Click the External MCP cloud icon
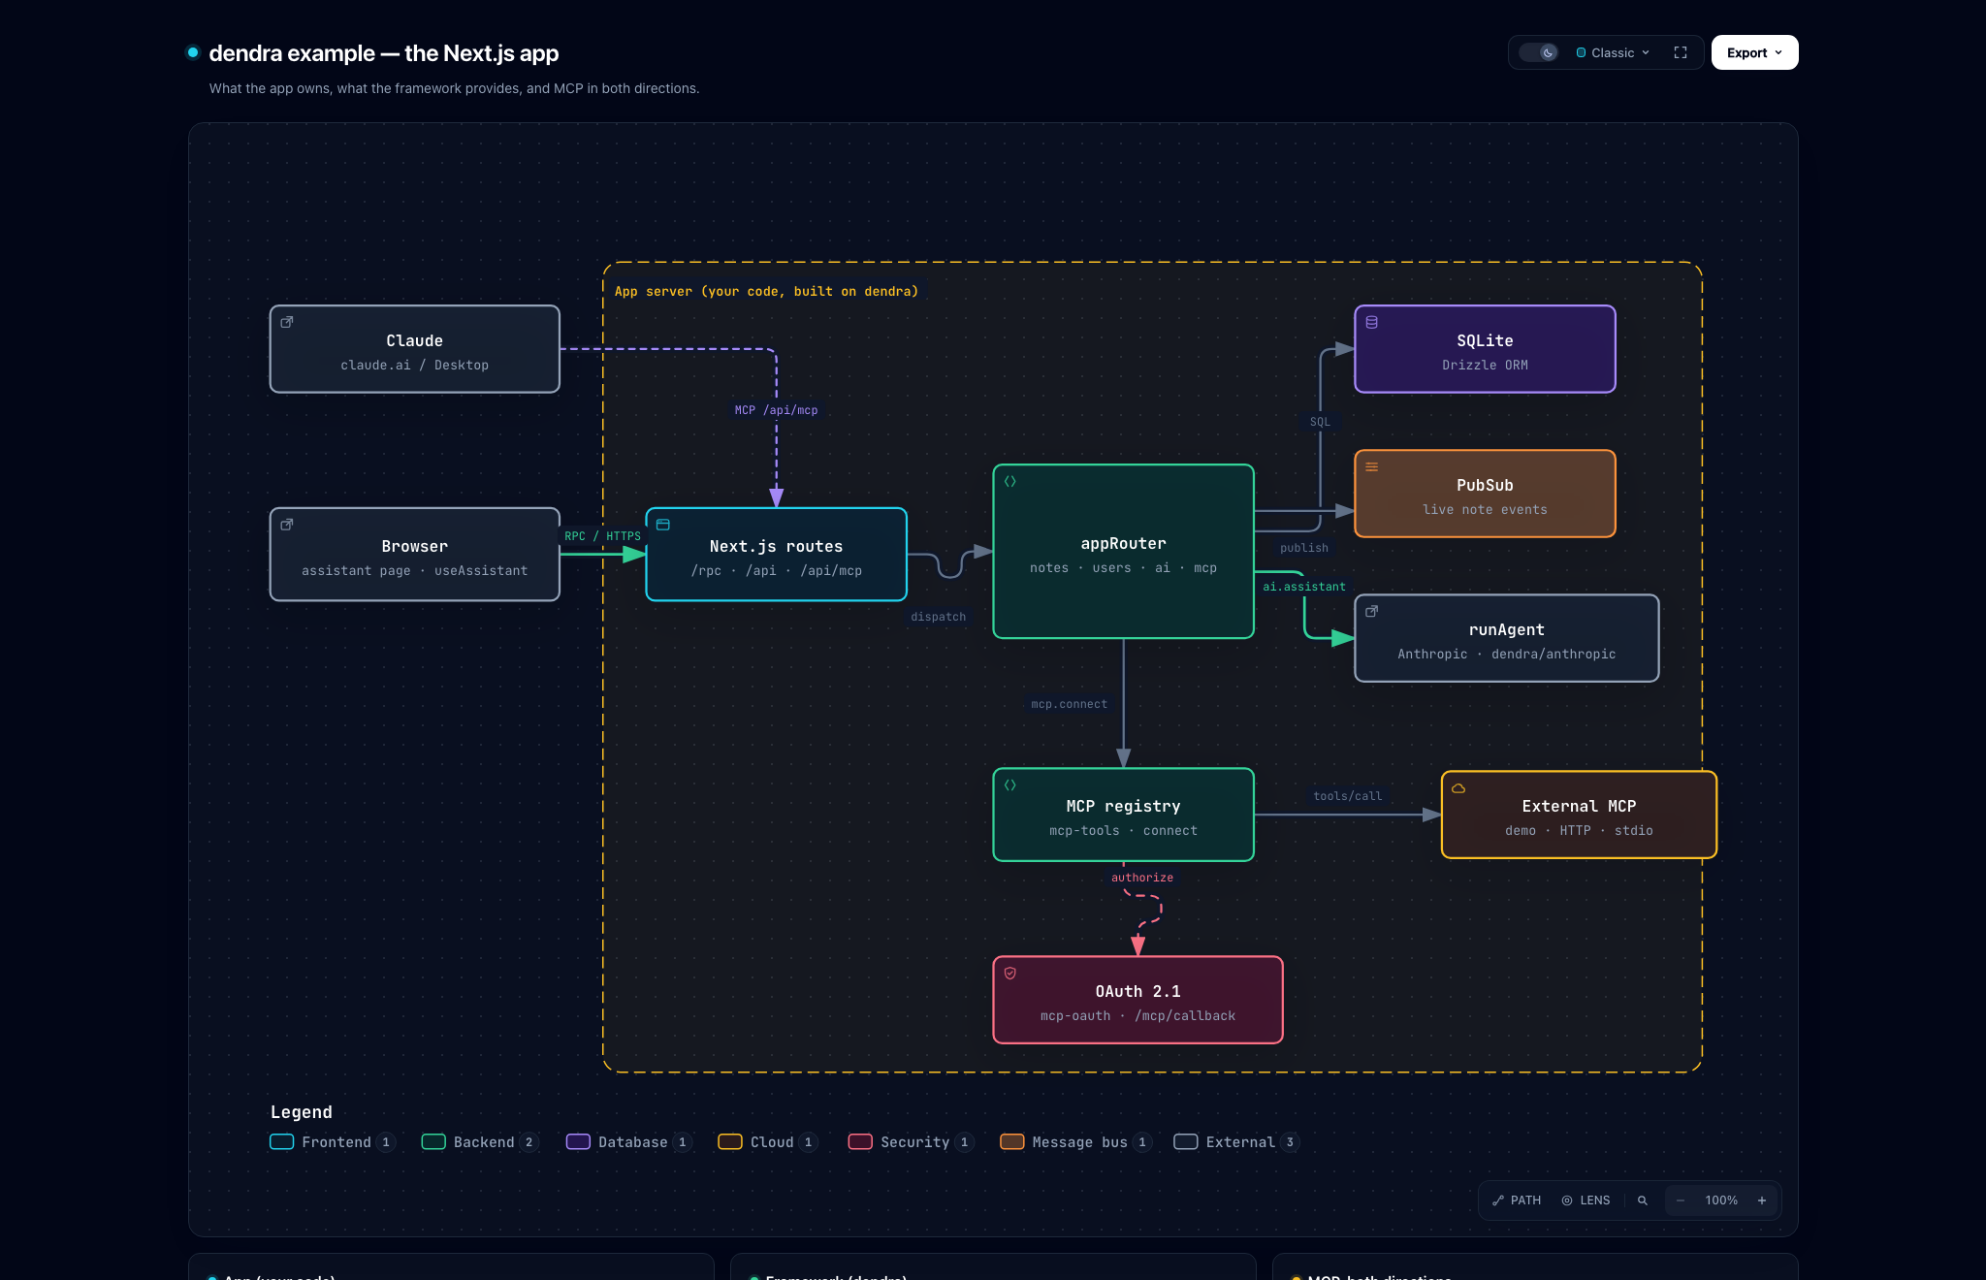The width and height of the screenshot is (1986, 1280). tap(1458, 787)
